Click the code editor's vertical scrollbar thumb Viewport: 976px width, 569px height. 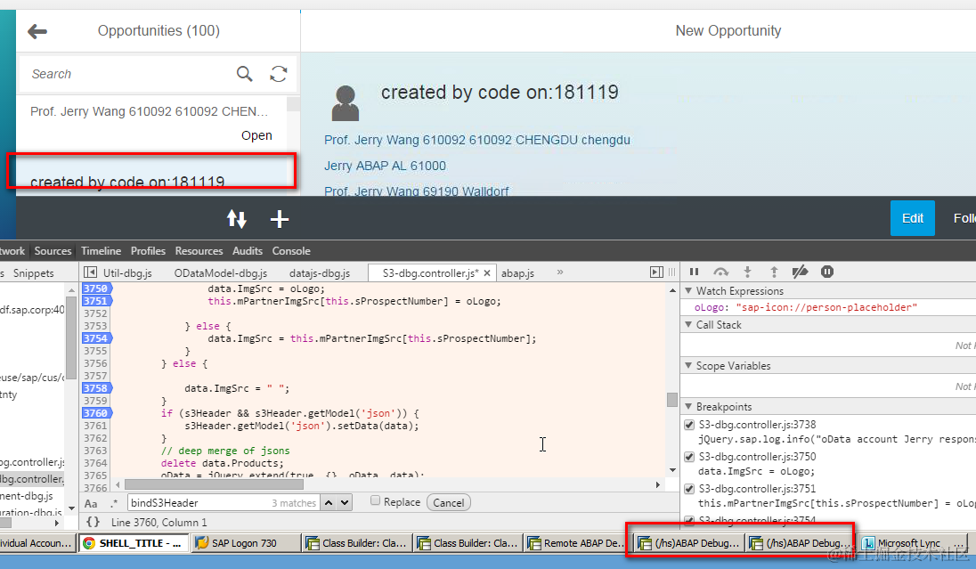pyautogui.click(x=671, y=399)
